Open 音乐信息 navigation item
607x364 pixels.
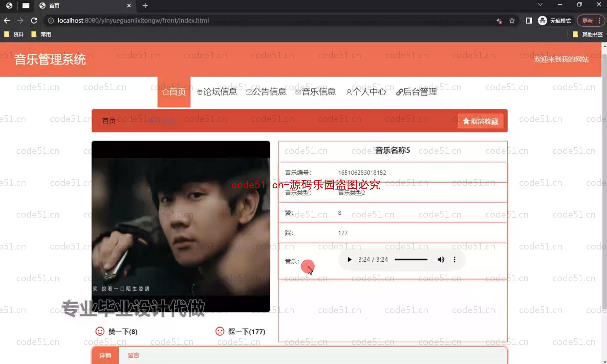point(316,92)
